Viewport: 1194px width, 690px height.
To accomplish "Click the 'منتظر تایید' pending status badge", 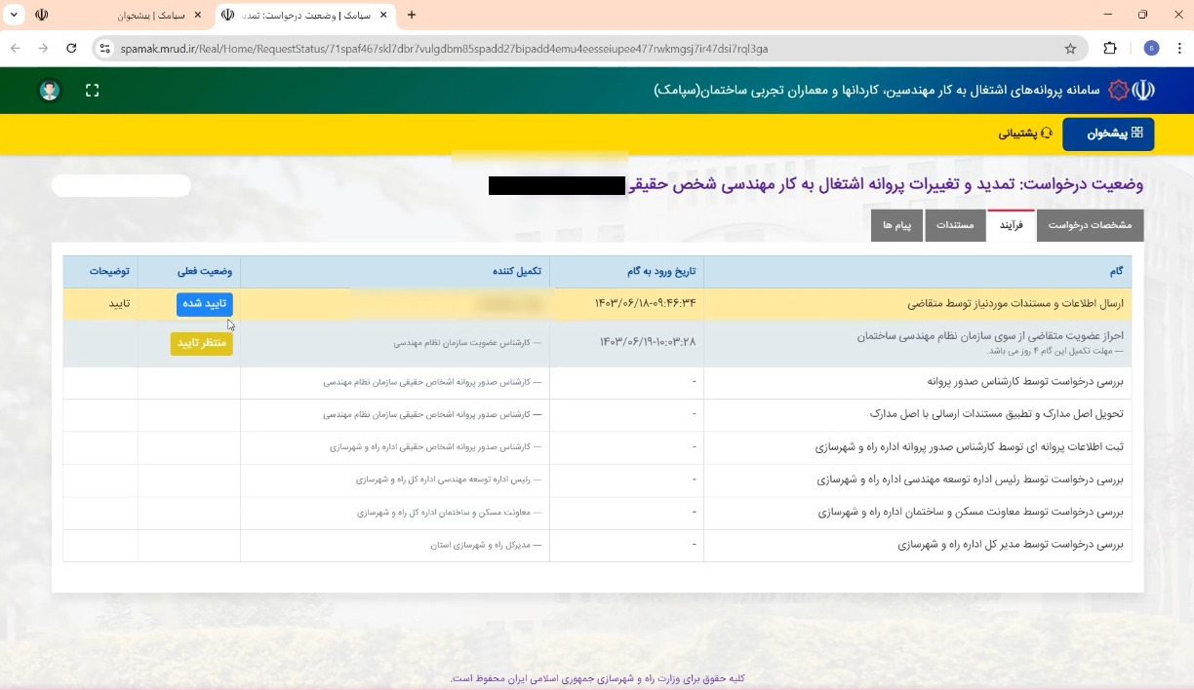I will [x=202, y=343].
